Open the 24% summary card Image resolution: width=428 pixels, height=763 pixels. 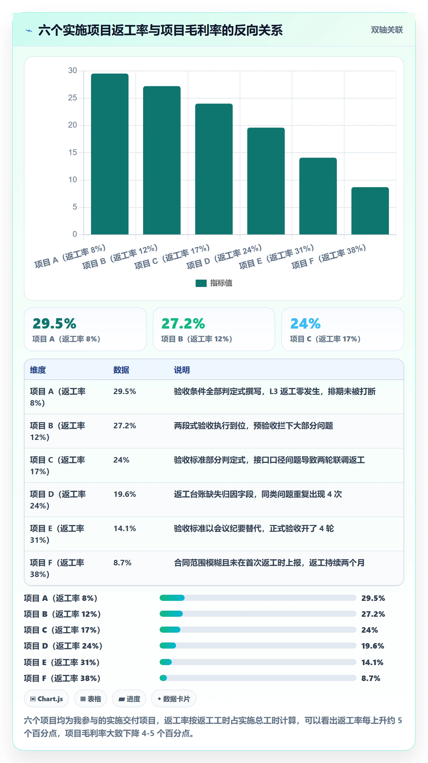click(x=343, y=329)
